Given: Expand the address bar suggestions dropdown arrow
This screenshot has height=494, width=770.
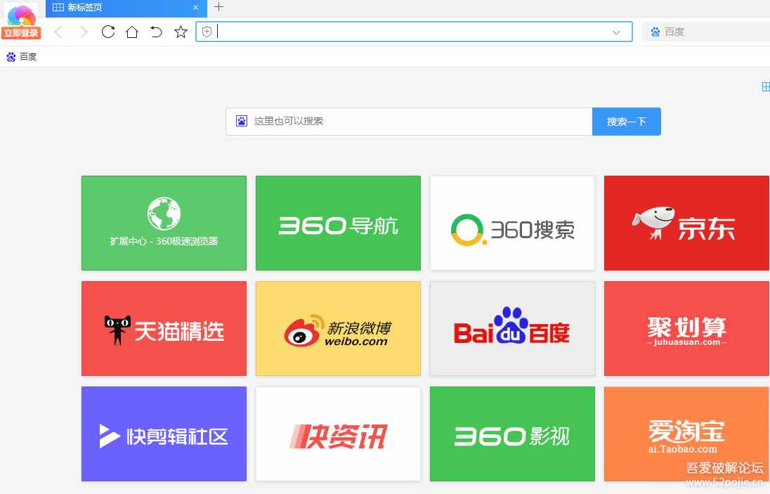Looking at the screenshot, I should [x=616, y=32].
